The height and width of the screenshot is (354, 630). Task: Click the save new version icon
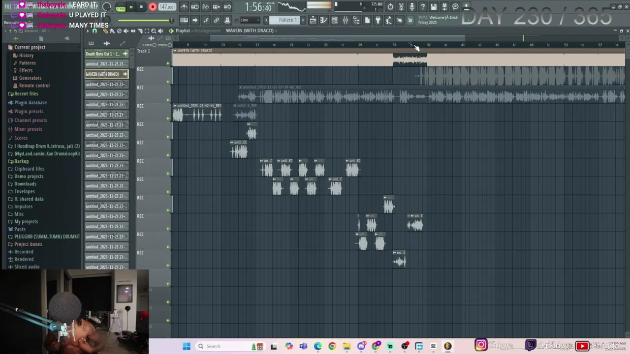[x=444, y=7]
